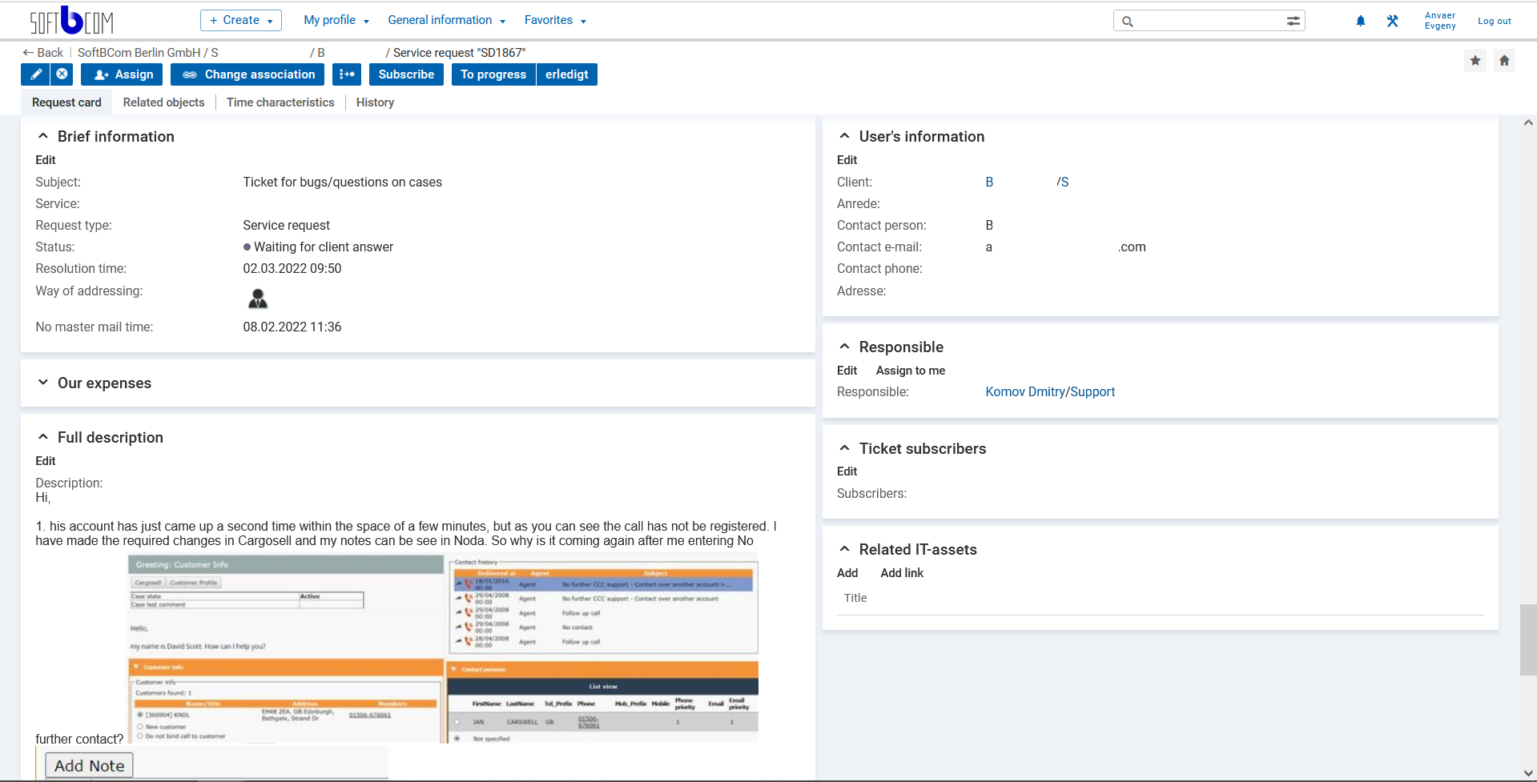Open the Create menu
This screenshot has width=1537, height=782.
(x=240, y=20)
